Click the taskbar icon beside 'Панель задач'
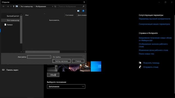This screenshot has height=98, width=175. 3,70
